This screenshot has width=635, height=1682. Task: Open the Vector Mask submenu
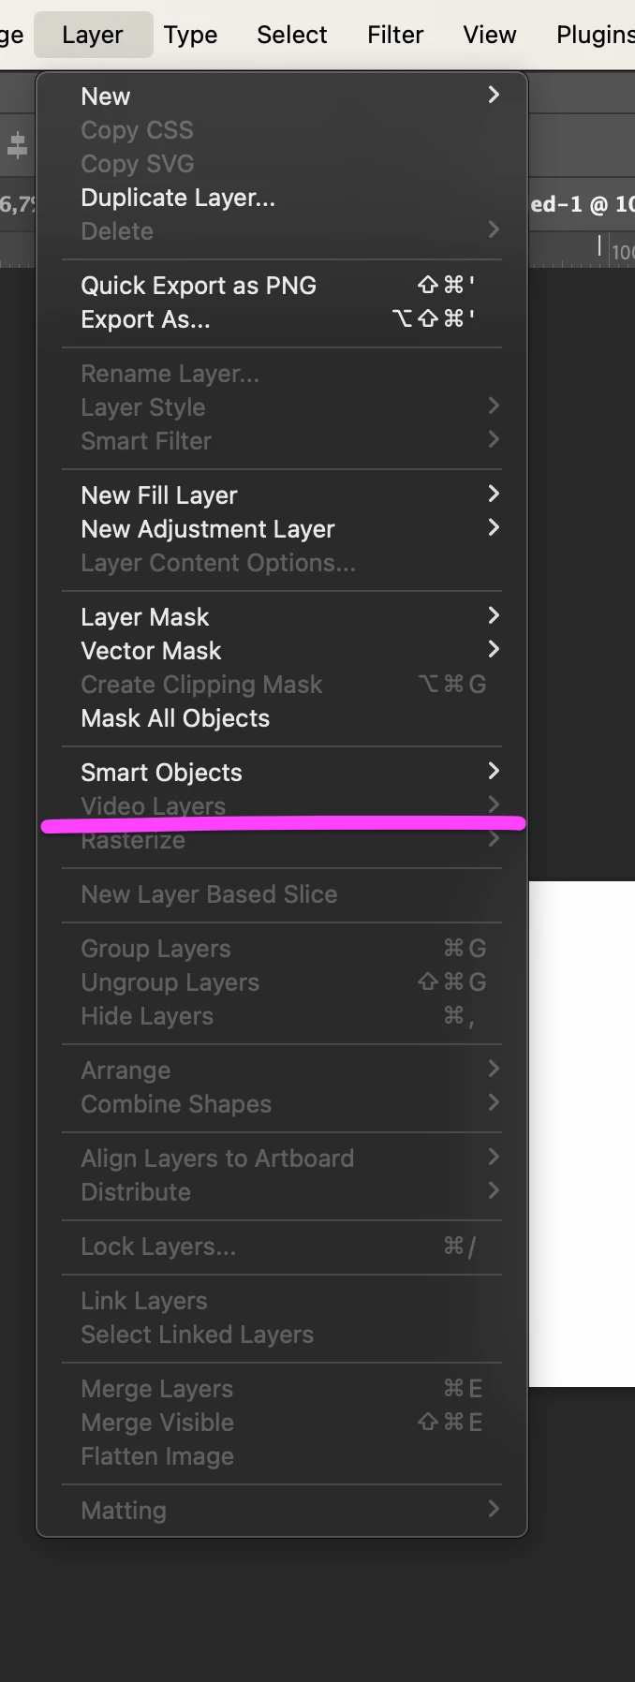[282, 651]
